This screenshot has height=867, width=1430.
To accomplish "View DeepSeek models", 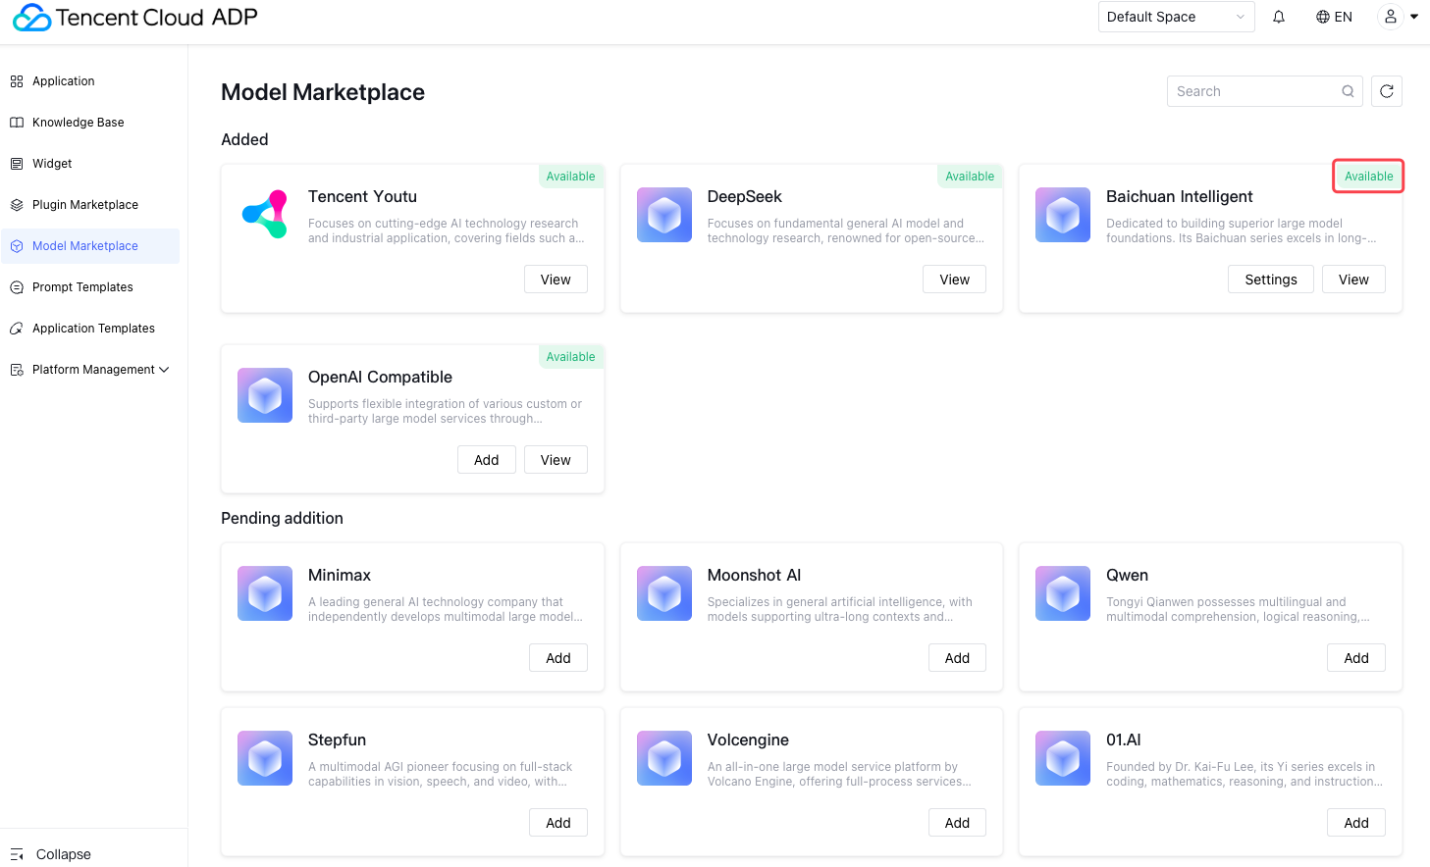I will (x=955, y=280).
